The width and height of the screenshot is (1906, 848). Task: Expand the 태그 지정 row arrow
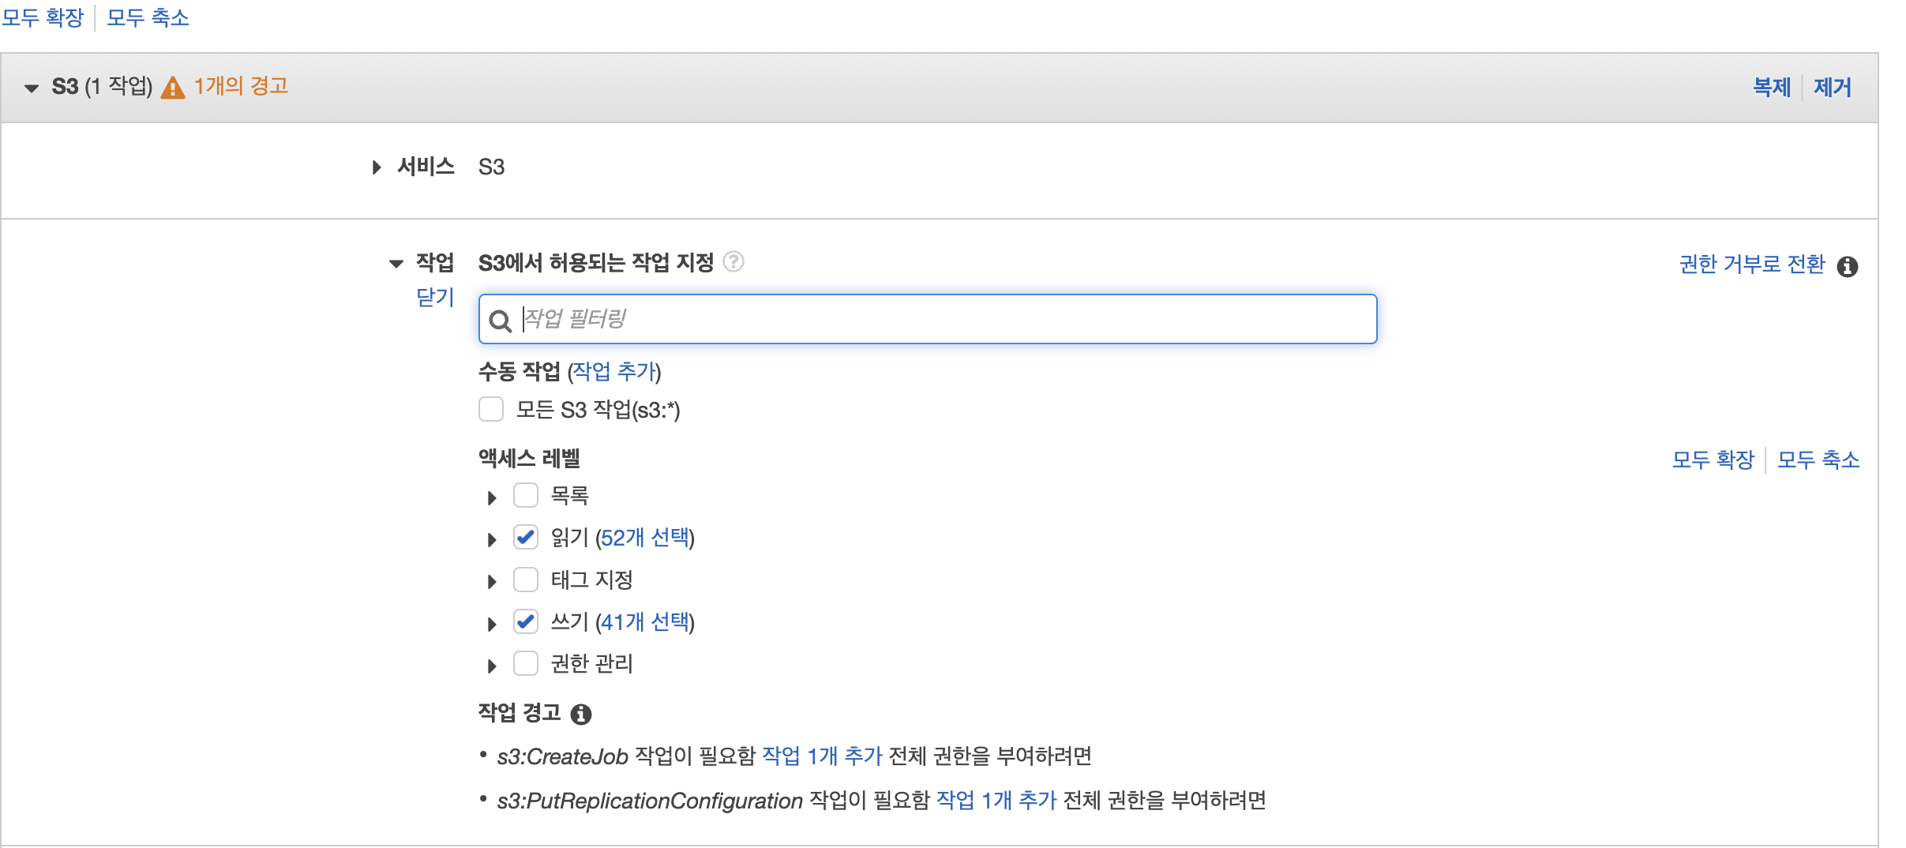click(492, 582)
